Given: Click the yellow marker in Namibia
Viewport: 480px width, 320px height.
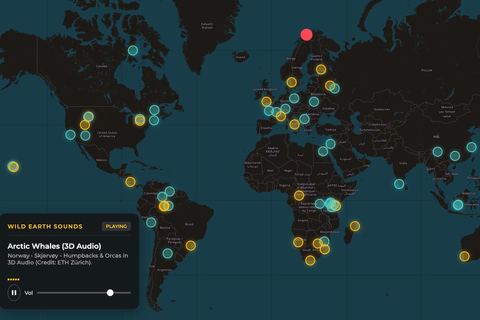Looking at the screenshot, I should [x=298, y=242].
